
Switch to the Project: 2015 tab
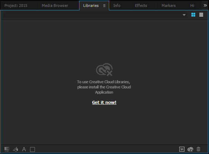pyautogui.click(x=16, y=6)
